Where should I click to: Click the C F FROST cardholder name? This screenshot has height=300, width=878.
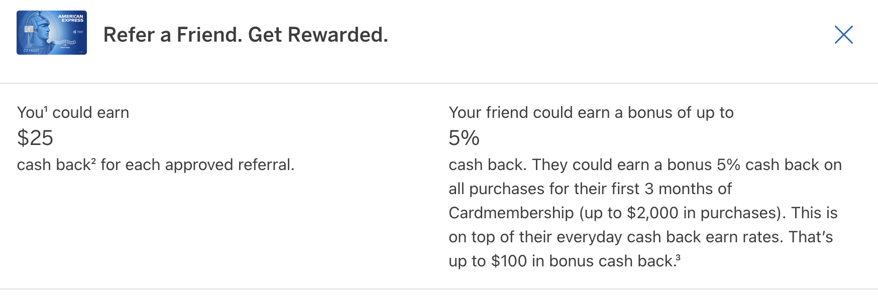click(31, 51)
